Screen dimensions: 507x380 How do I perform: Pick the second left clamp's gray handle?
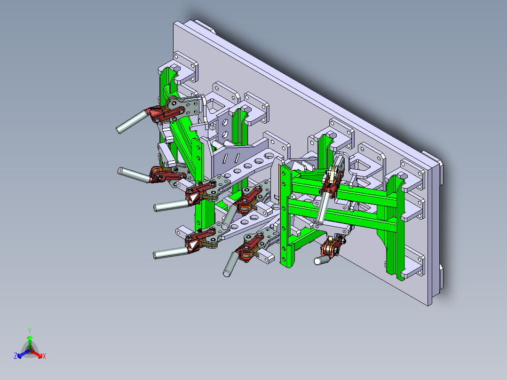tap(134, 174)
